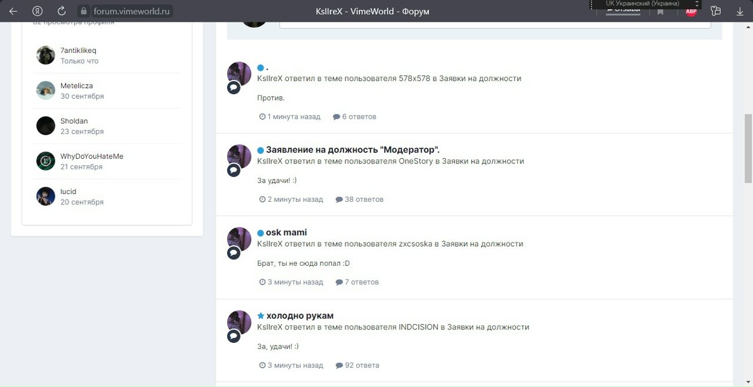Viewport: 753px width, 387px height.
Task: Open the Adblock Plus extension icon
Action: pos(691,11)
